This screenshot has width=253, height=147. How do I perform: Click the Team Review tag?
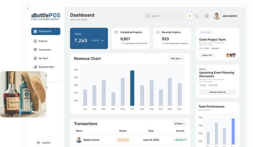[206, 32]
